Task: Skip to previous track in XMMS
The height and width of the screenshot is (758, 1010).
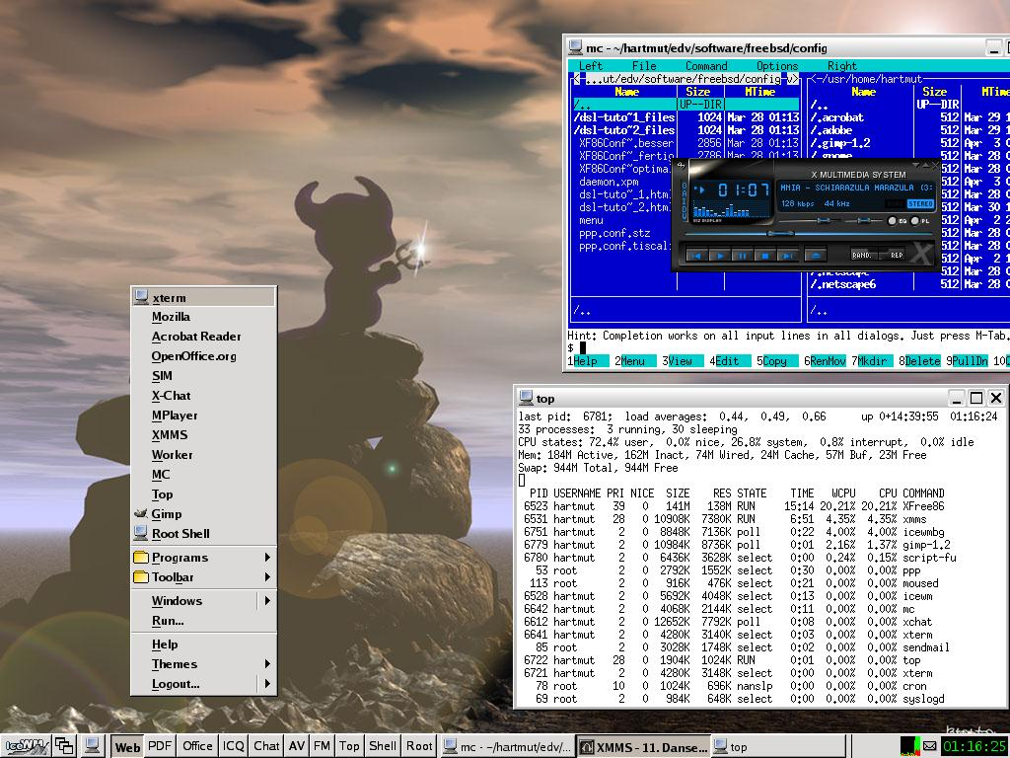Action: (x=696, y=256)
